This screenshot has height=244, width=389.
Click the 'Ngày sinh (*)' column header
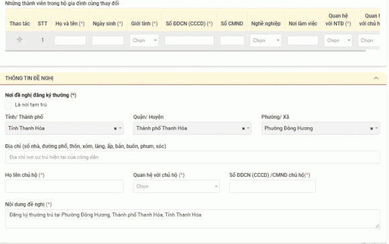[108, 23]
